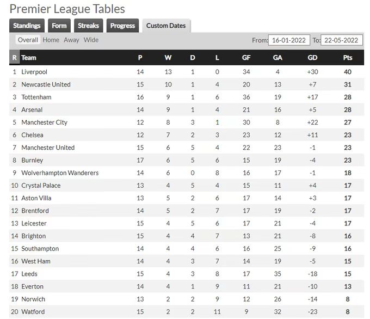Switch to Home results filter
The image size is (370, 319).
pos(51,40)
